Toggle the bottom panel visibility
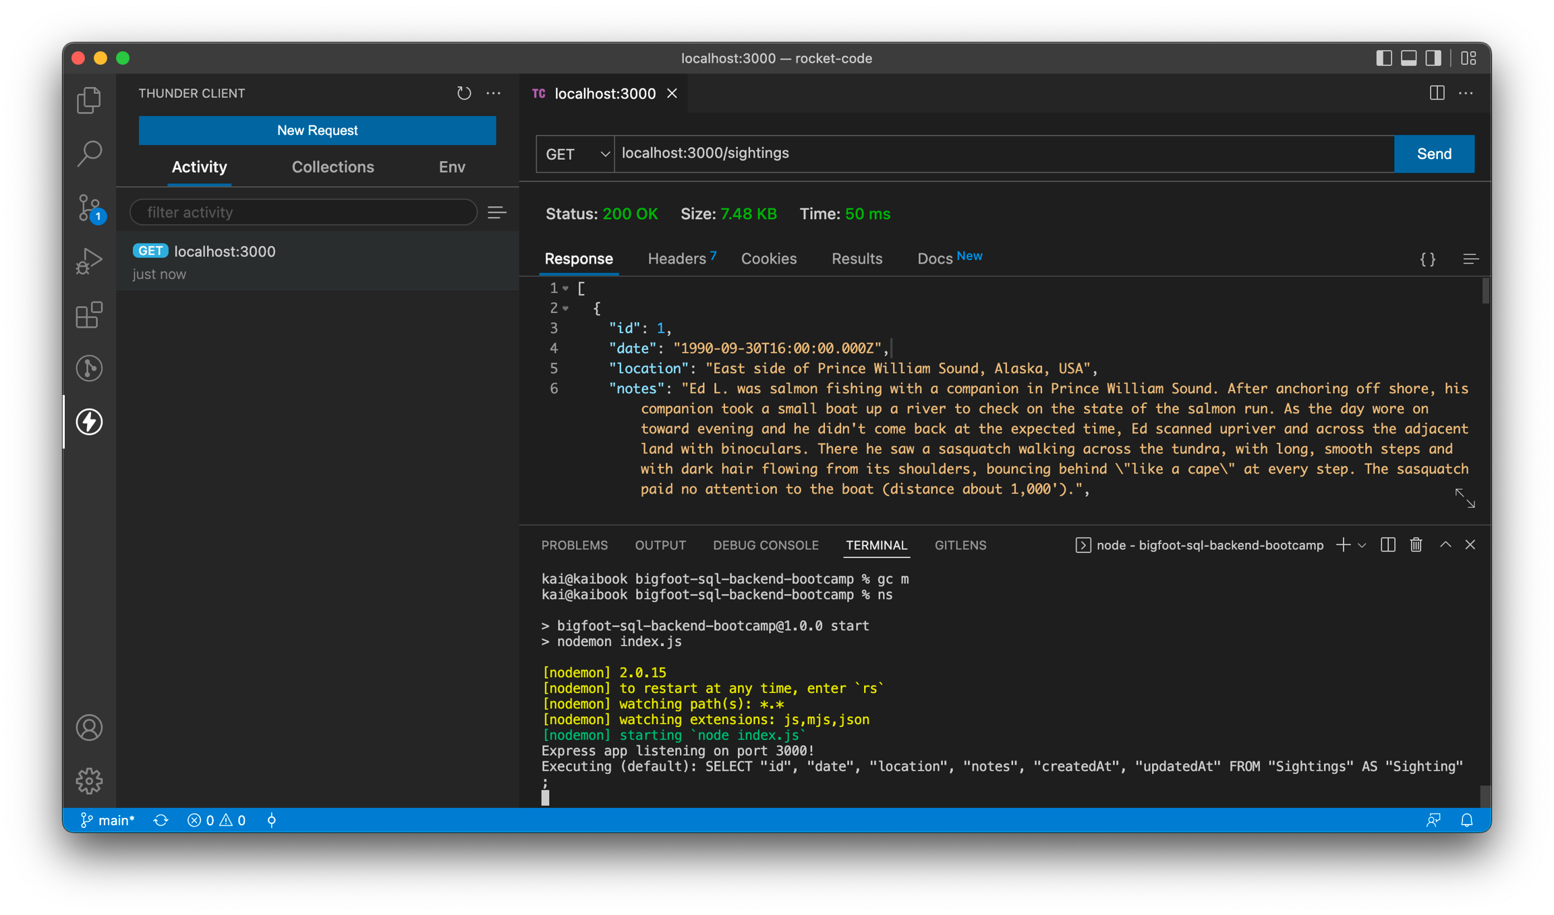Image resolution: width=1554 pixels, height=915 pixels. 1408,58
